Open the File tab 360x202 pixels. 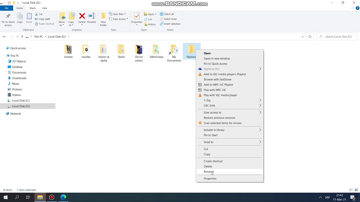[6, 8]
